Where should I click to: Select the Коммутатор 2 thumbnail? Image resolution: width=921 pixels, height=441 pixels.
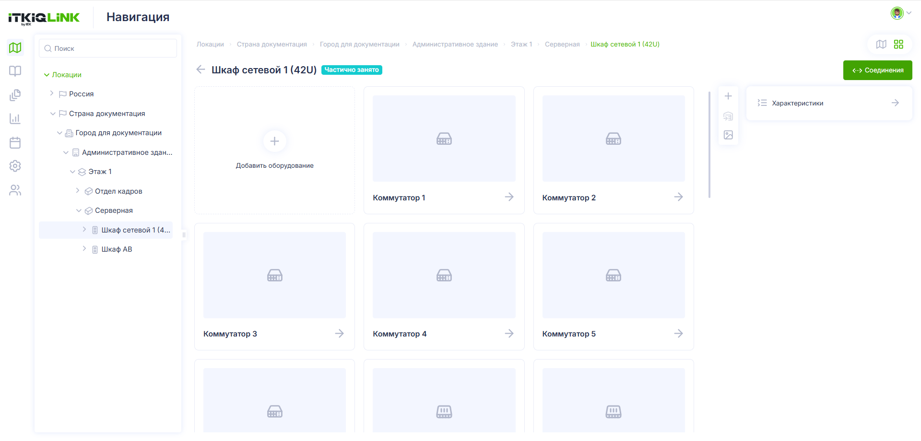(x=614, y=139)
